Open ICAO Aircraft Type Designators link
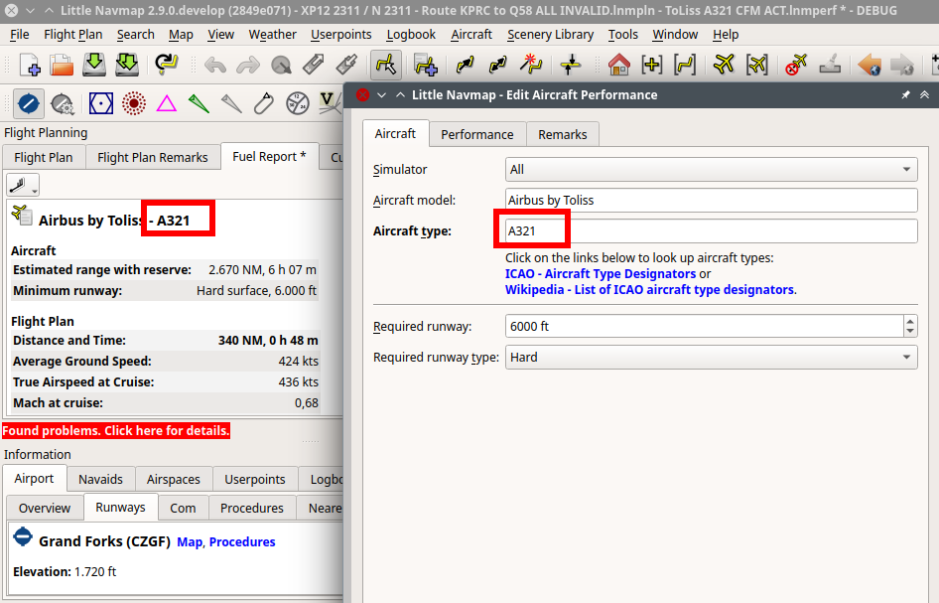The height and width of the screenshot is (603, 939). (x=601, y=274)
